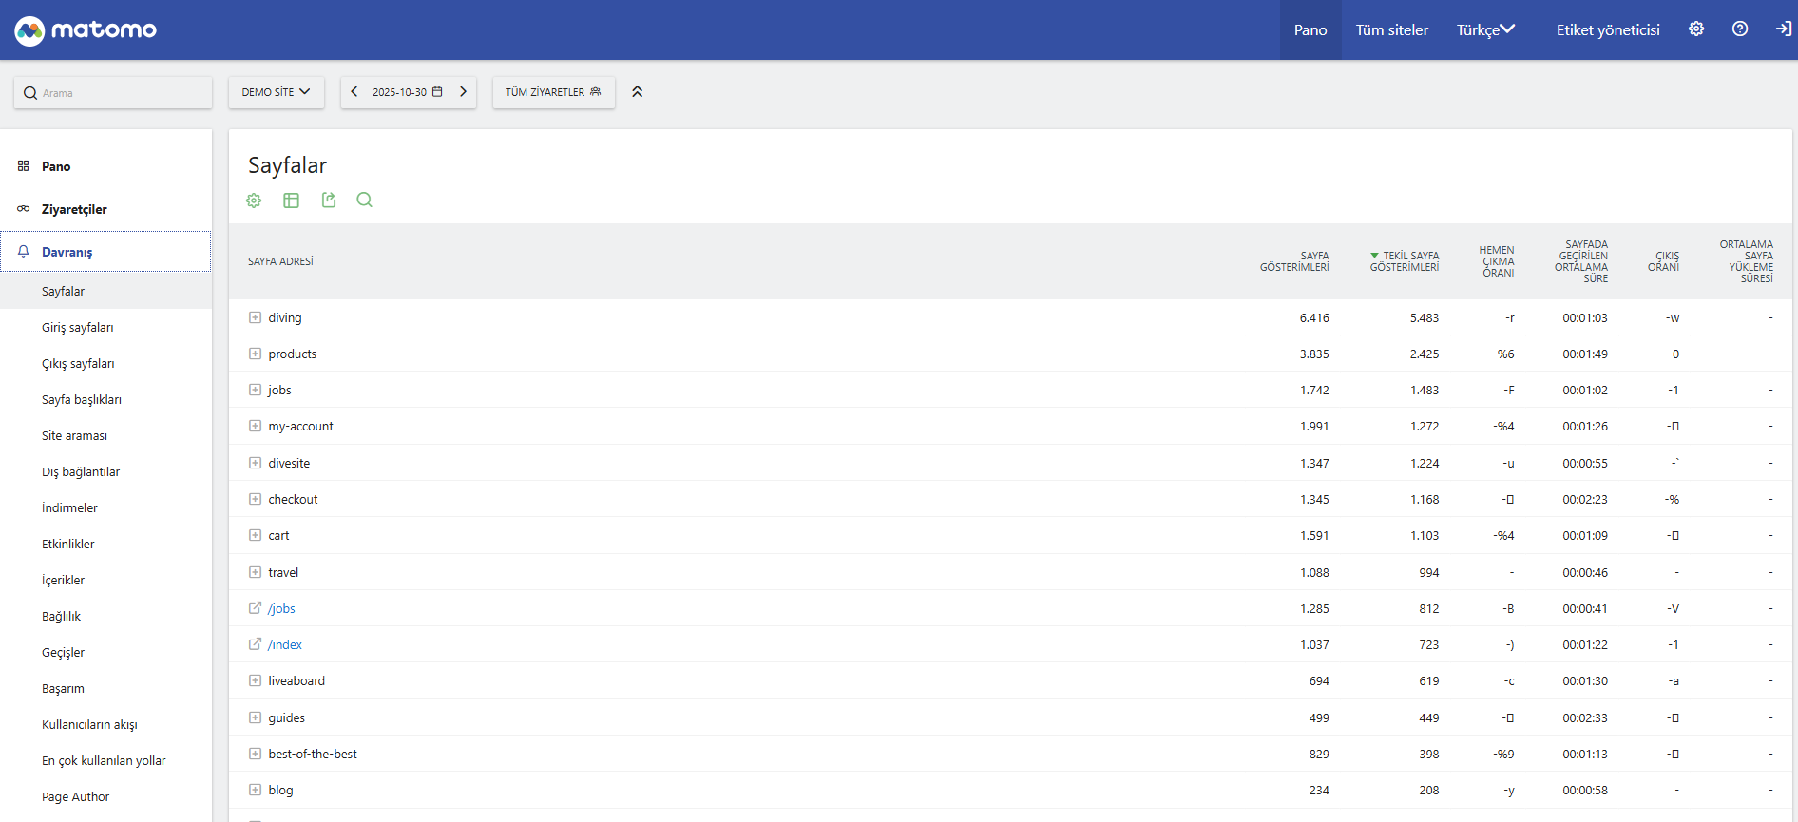The width and height of the screenshot is (1798, 822).
Task: Click the sign-in arrow icon
Action: (1783, 29)
